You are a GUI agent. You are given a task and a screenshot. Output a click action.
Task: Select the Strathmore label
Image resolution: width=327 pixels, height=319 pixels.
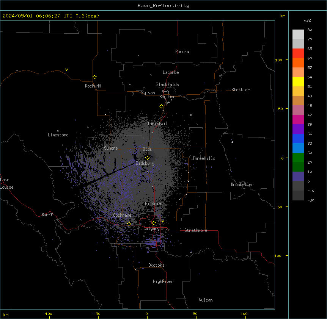pyautogui.click(x=196, y=230)
